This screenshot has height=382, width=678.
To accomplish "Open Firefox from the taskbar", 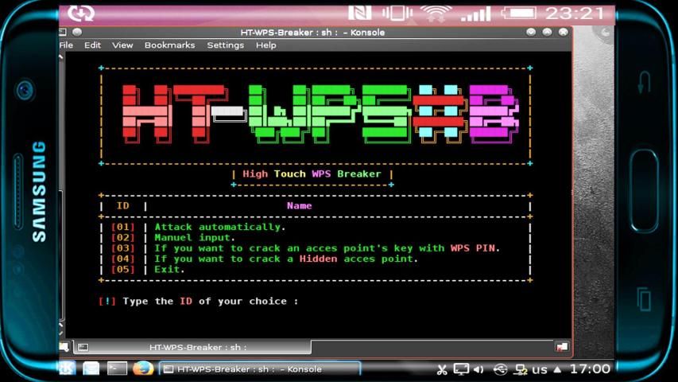I will pos(143,368).
